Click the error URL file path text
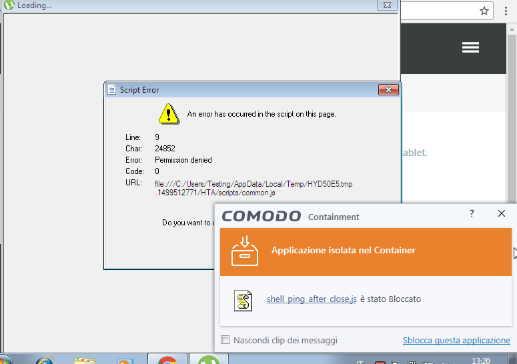Screen dimensions: 517x364 253,189
